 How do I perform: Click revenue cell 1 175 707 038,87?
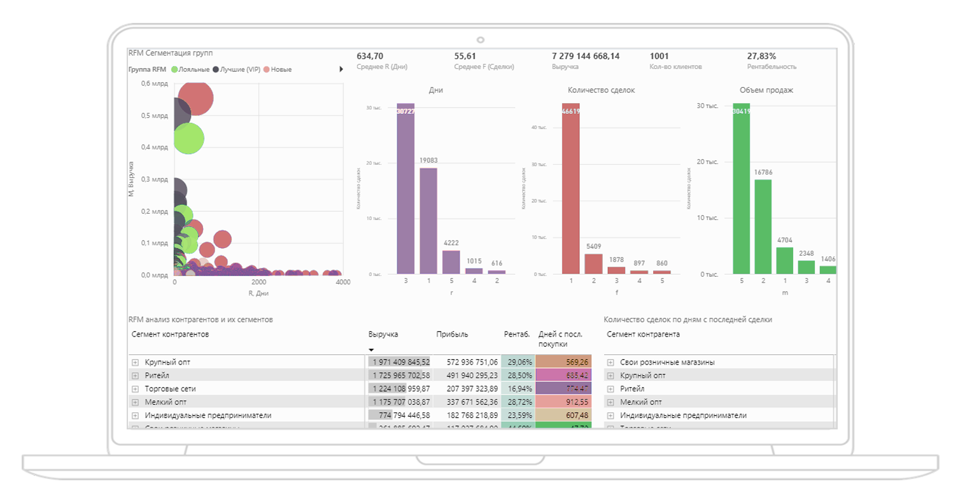398,402
